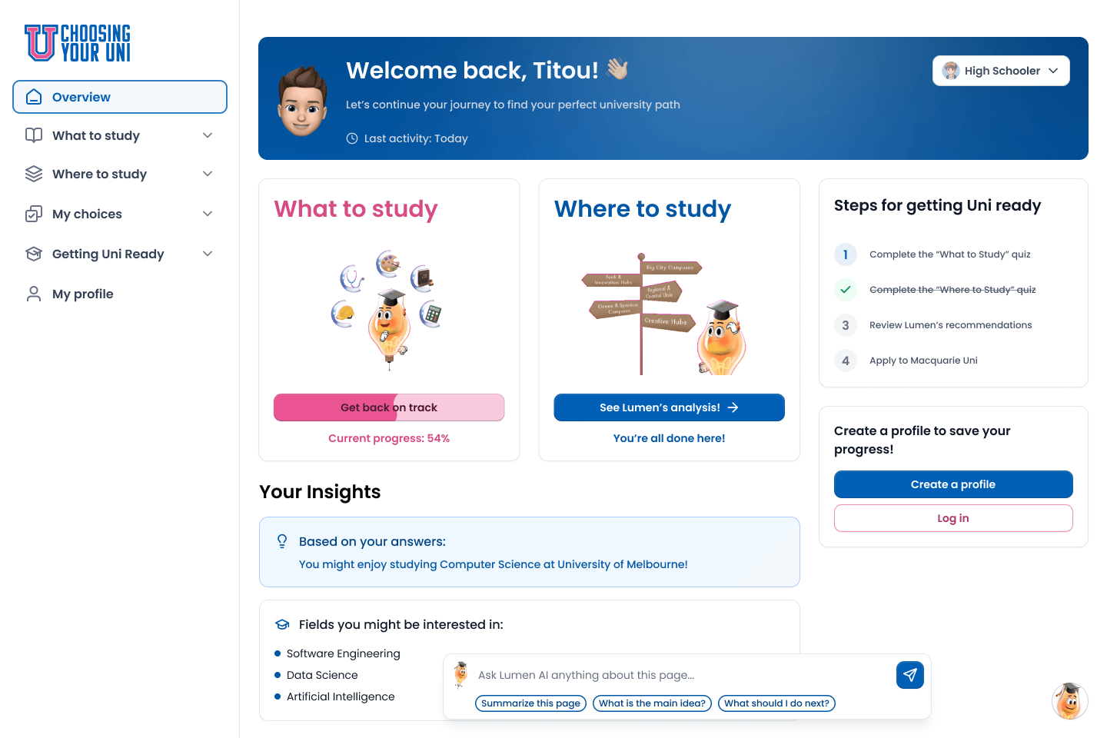This screenshot has width=1107, height=738.
Task: Click the Create a profile button
Action: [953, 484]
